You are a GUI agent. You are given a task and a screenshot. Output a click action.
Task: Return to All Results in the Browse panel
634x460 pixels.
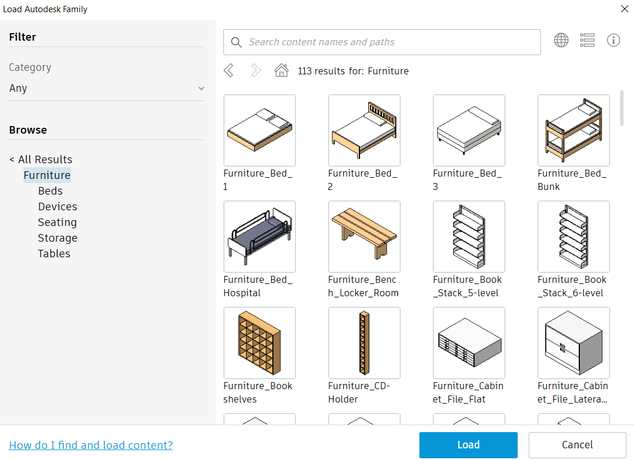click(41, 159)
